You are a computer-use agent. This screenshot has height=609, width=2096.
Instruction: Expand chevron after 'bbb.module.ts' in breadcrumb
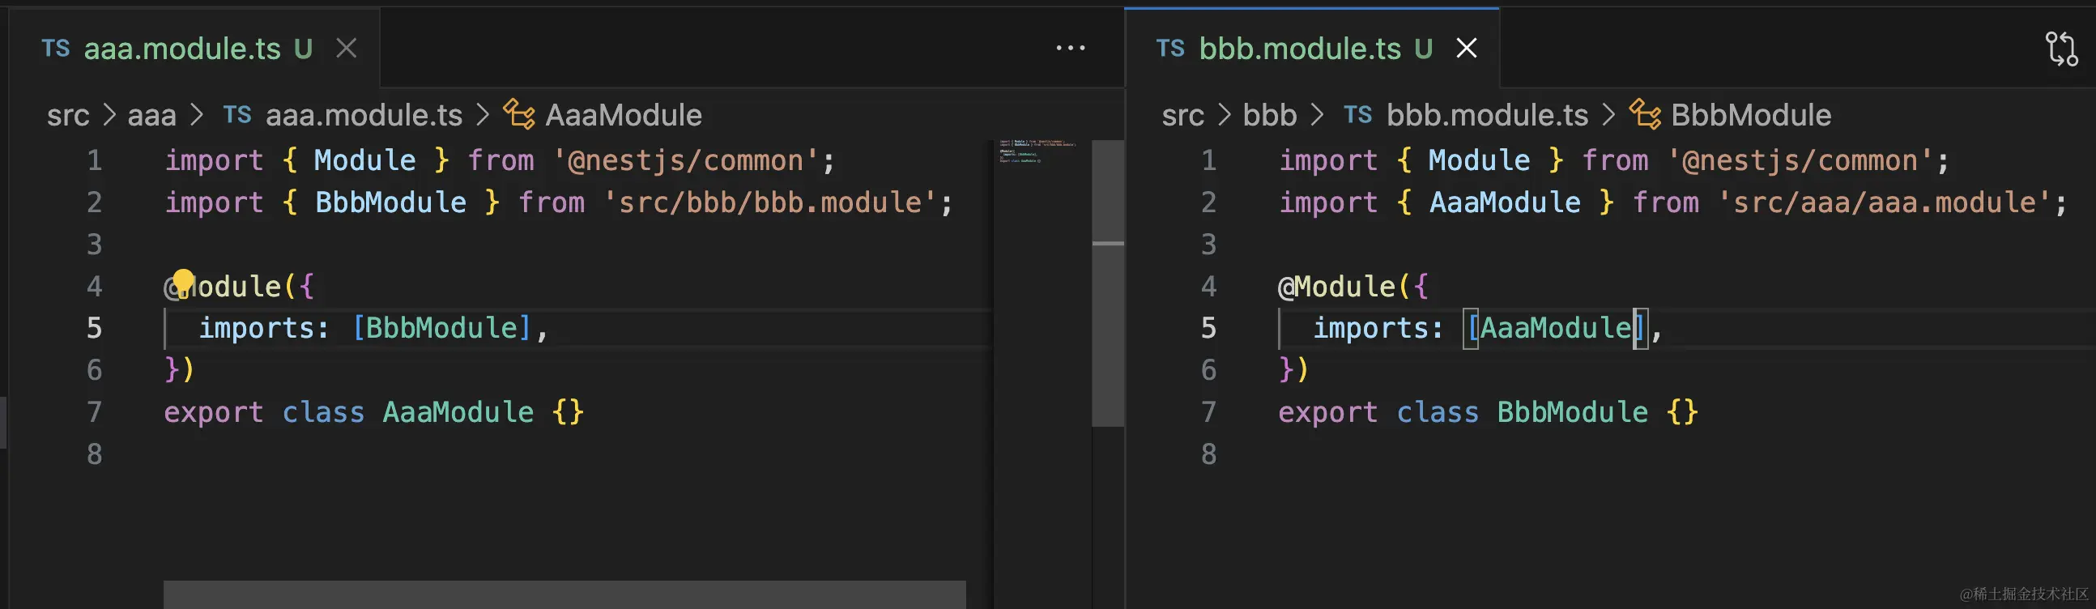click(1608, 115)
